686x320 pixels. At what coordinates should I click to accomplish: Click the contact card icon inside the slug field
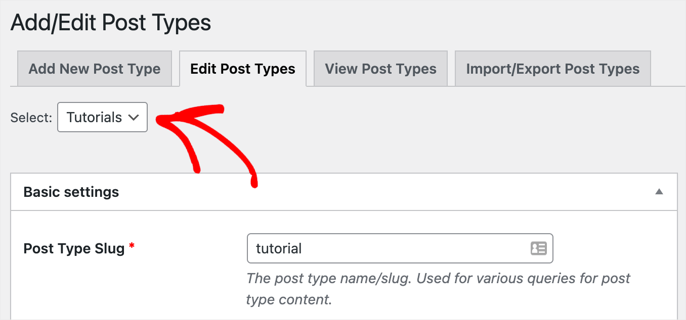pyautogui.click(x=539, y=248)
